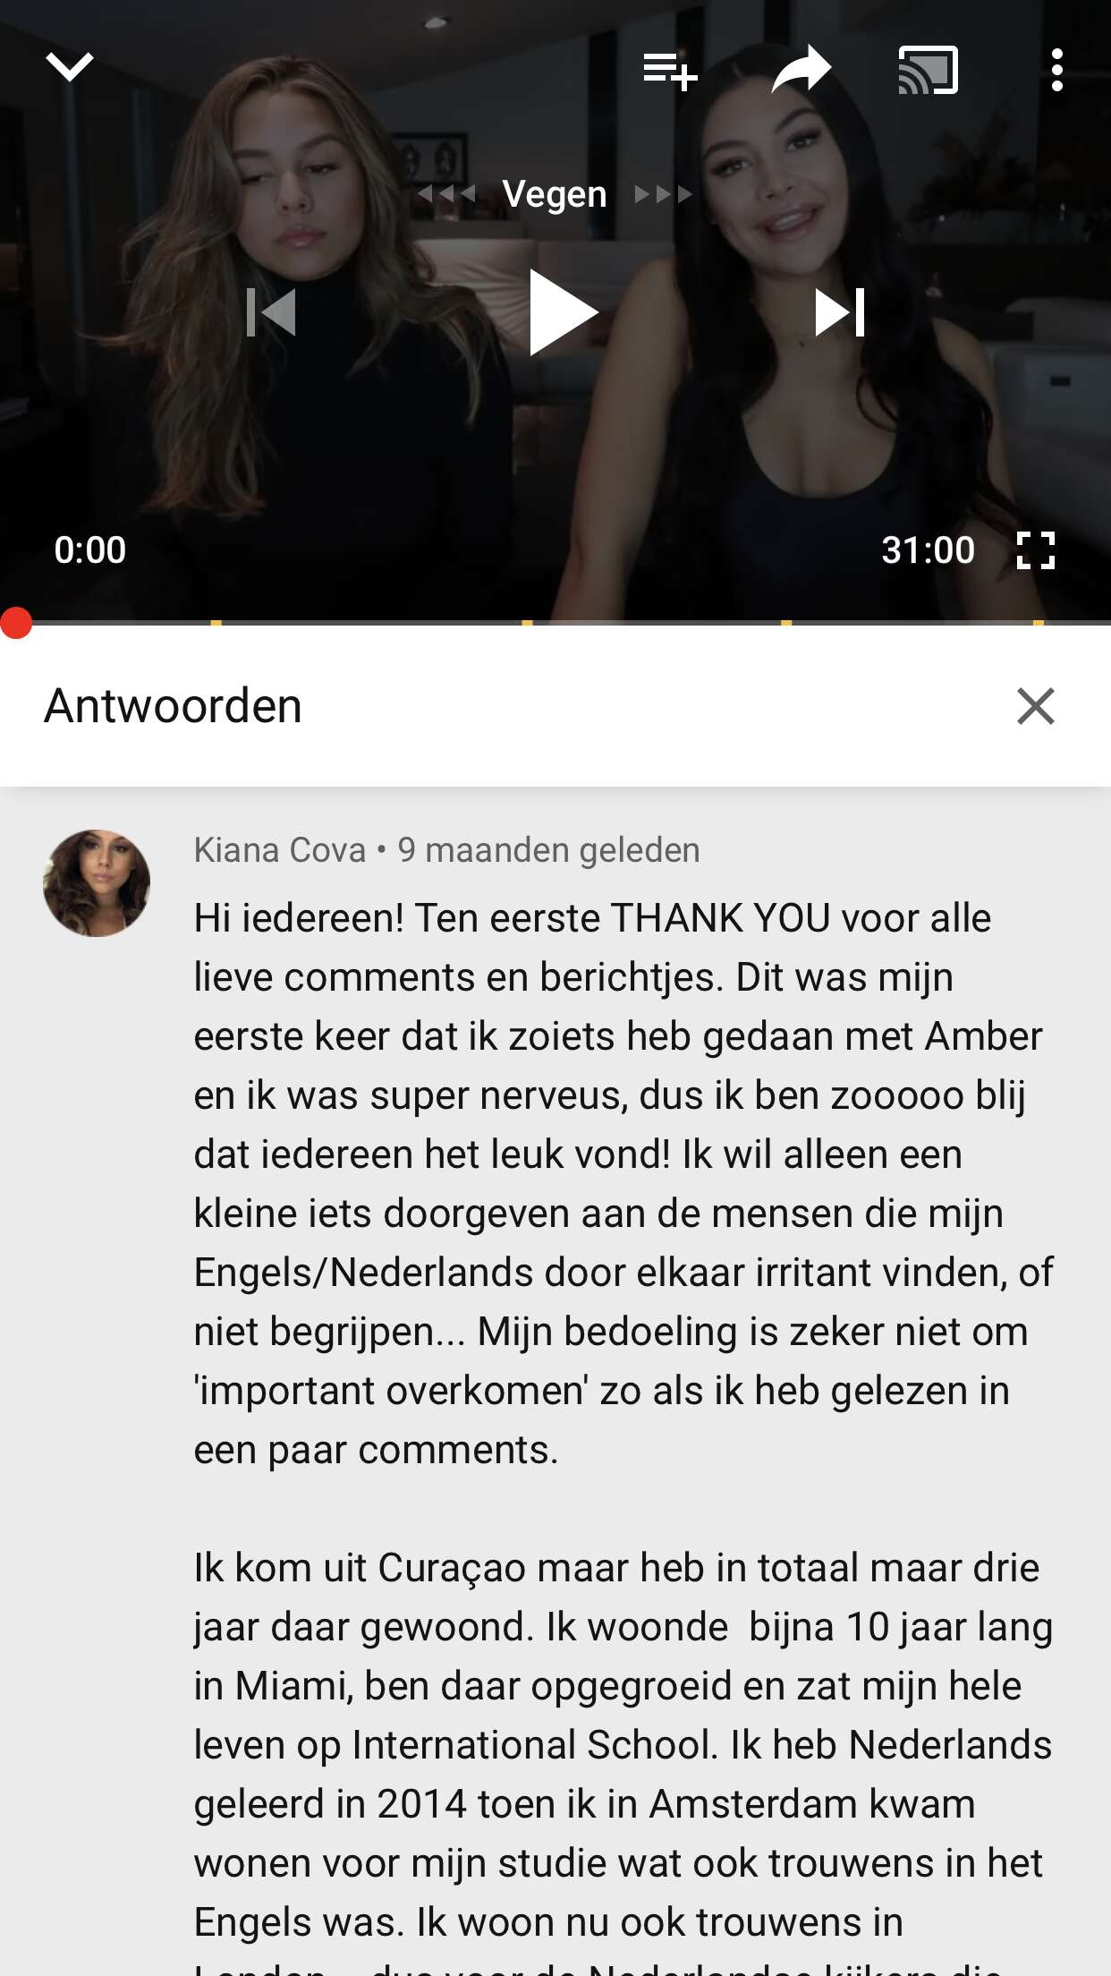The height and width of the screenshot is (1976, 1111).
Task: Add video to playlist icon
Action: (x=670, y=70)
